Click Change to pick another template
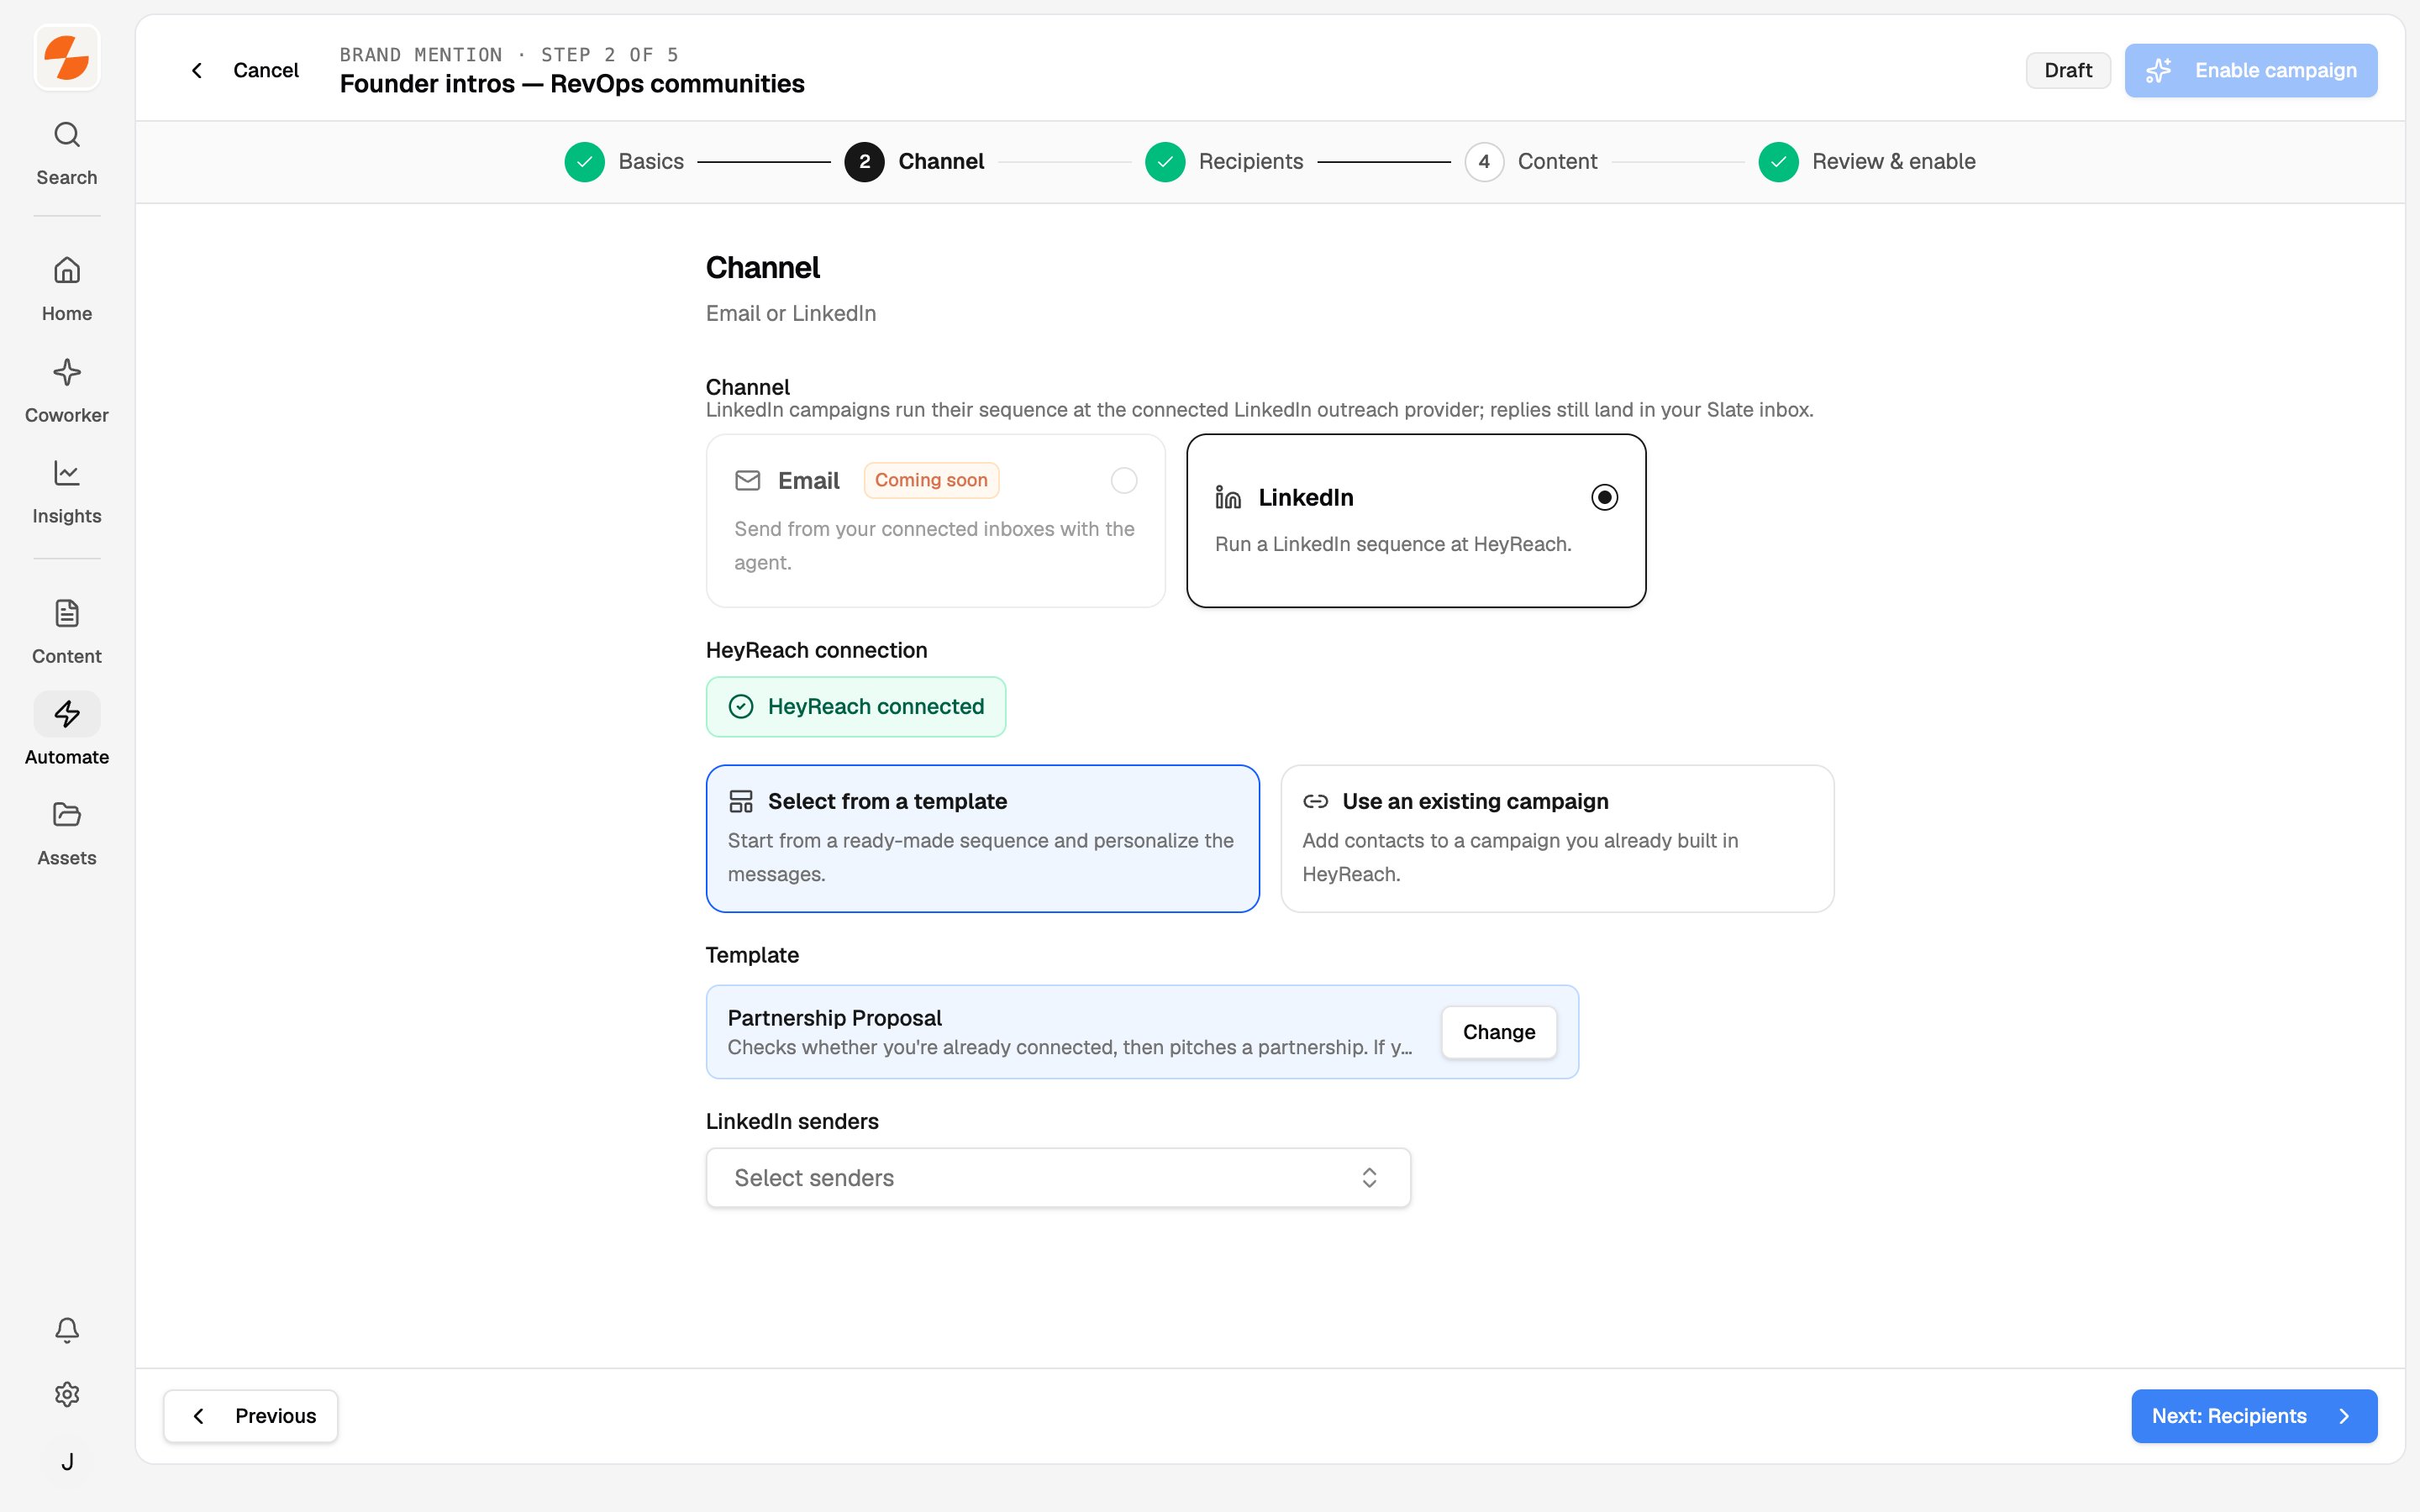The image size is (2420, 1512). [x=1498, y=1032]
